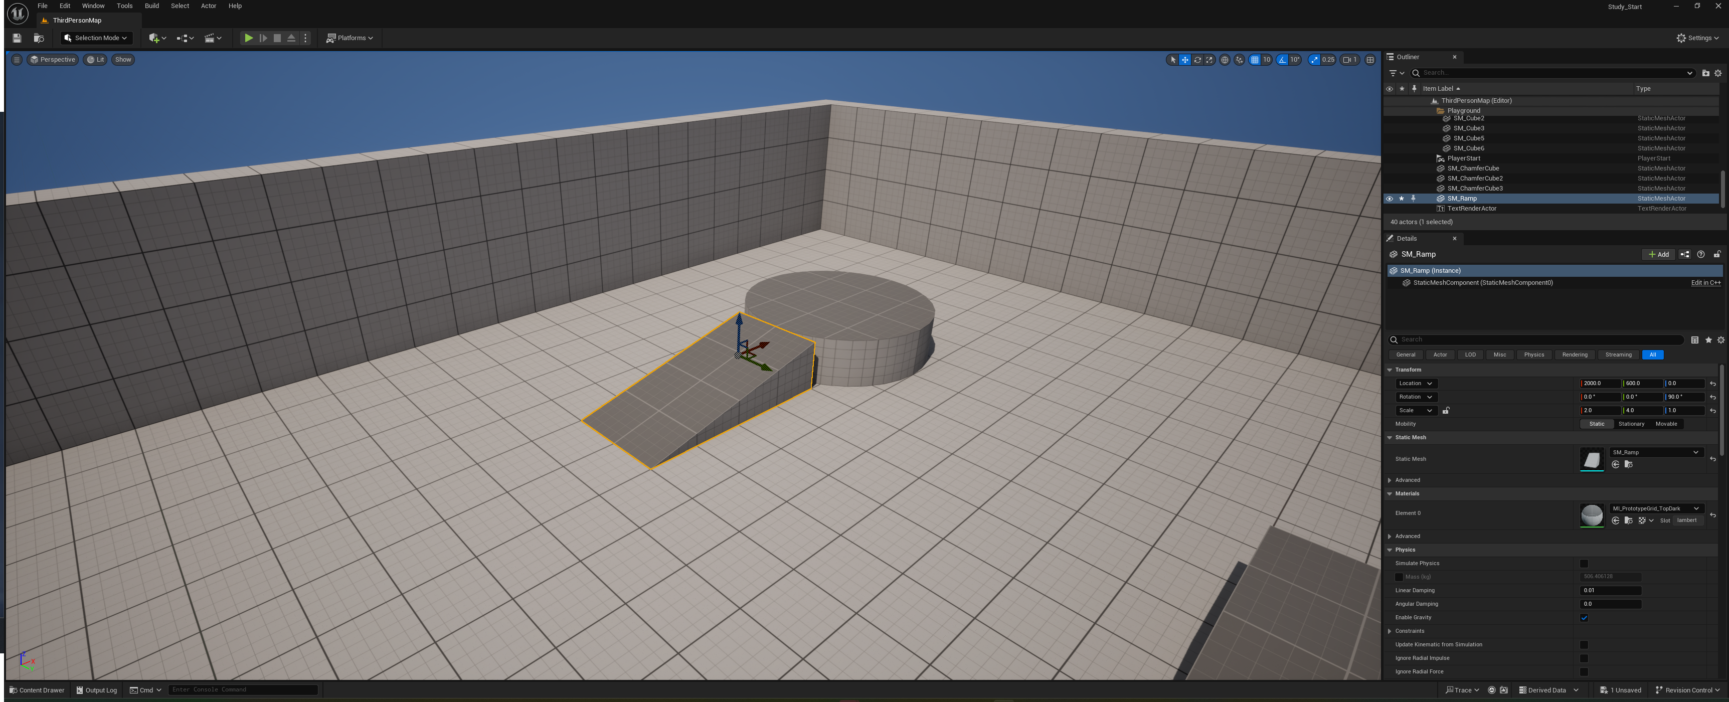Toggle world/local coordinate system globe icon
Viewport: 1729px width, 702px height.
point(1224,60)
